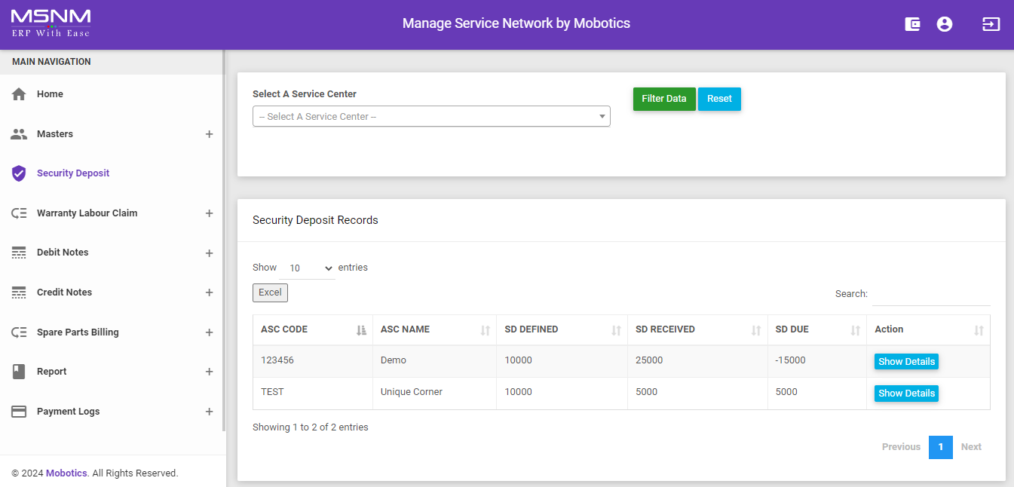Expand the Spare Parts Billing submenu

(x=209, y=332)
